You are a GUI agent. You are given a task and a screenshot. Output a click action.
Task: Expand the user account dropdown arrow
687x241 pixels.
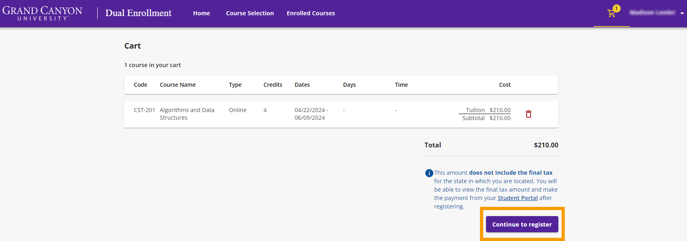[x=682, y=14]
